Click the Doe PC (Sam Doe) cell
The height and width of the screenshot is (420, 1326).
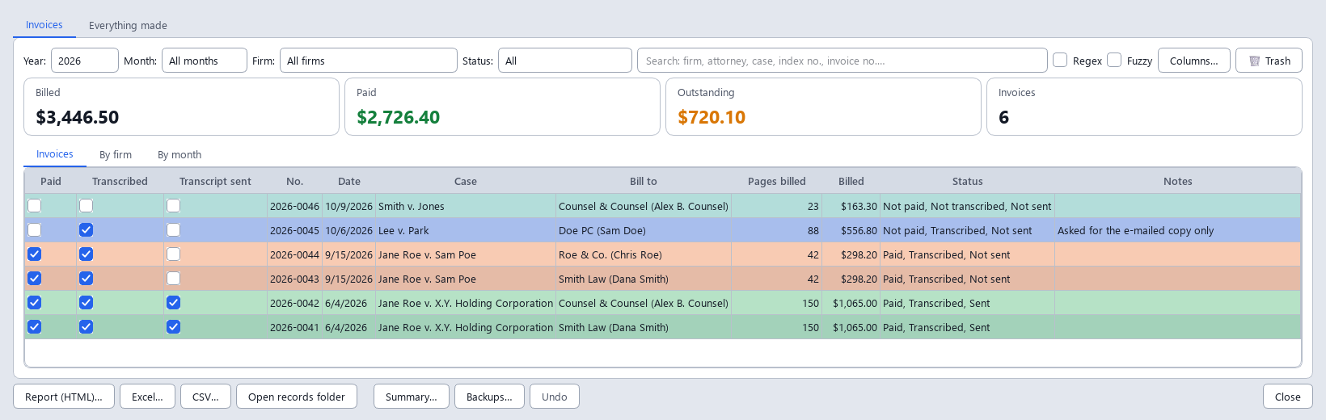coord(644,230)
